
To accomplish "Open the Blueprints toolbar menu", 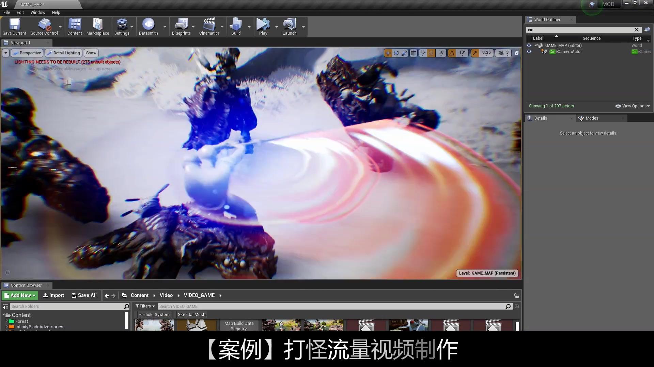I will click(x=181, y=27).
